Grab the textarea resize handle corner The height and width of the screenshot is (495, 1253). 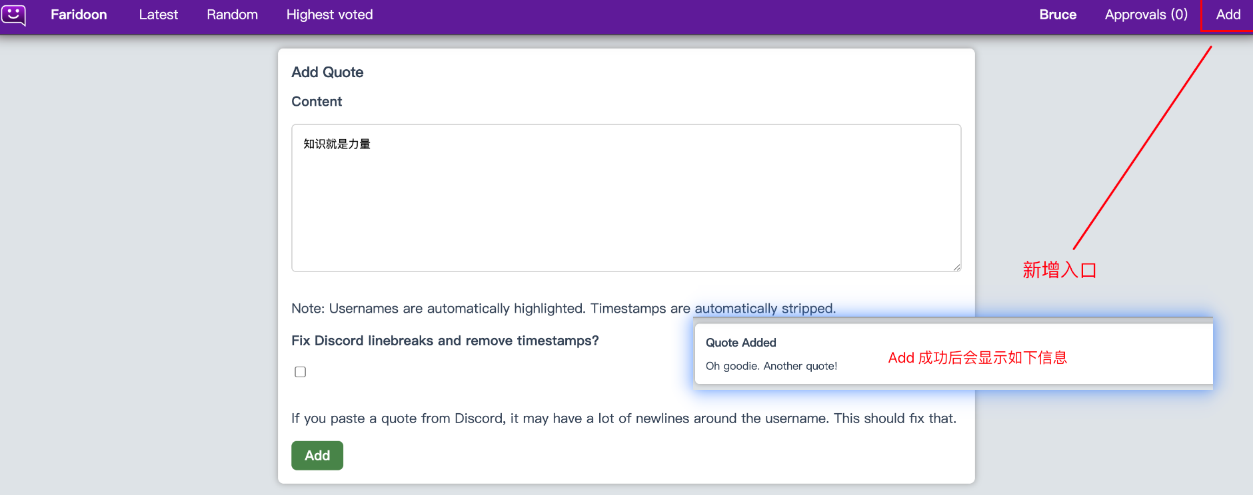956,267
